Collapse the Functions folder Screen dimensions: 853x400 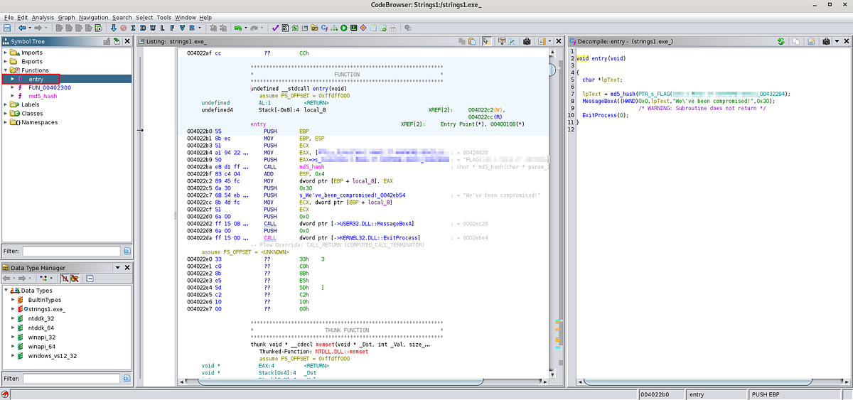(x=6, y=70)
